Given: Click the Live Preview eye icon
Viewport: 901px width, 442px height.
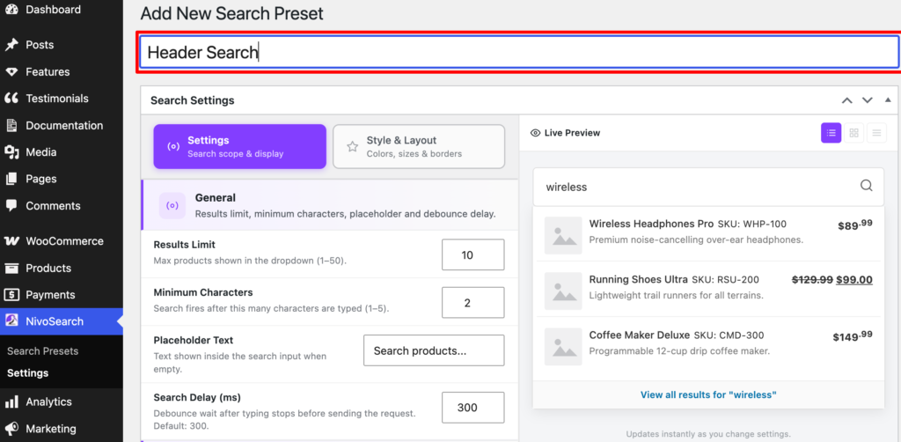Looking at the screenshot, I should tap(535, 133).
